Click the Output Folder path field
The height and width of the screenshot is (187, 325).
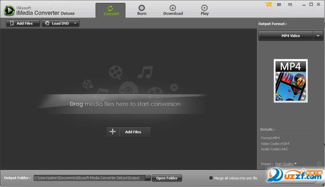89,178
